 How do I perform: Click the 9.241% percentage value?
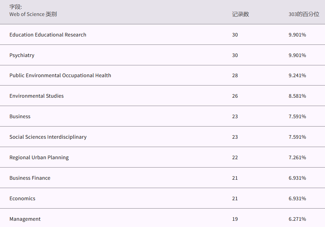[x=297, y=75]
